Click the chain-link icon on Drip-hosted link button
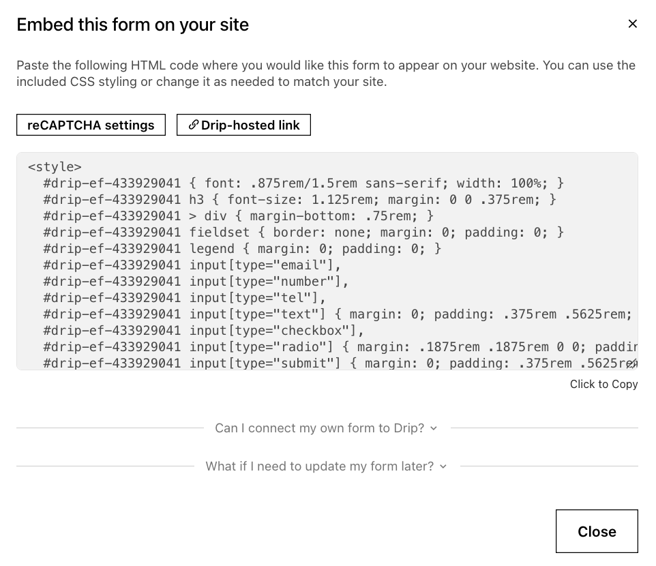Image resolution: width=656 pixels, height=566 pixels. [x=194, y=125]
